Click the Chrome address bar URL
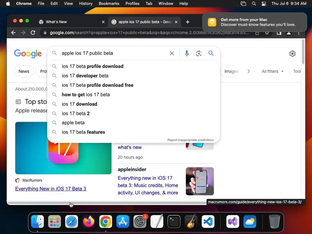Screen dimensions: 312x234 coord(149,33)
